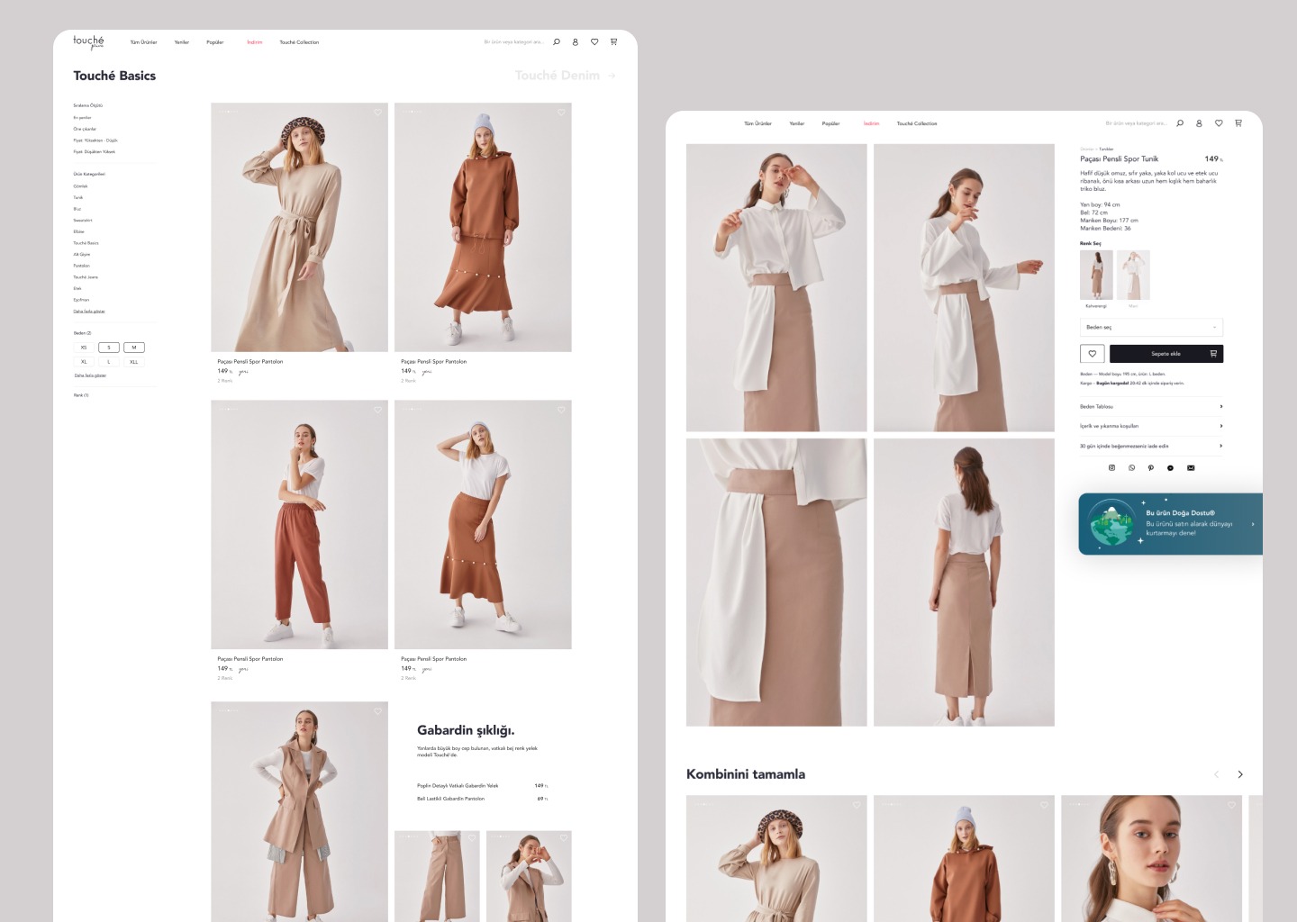Share product via Messenger icon
Viewport: 1297px width, 922px height.
(x=1171, y=468)
